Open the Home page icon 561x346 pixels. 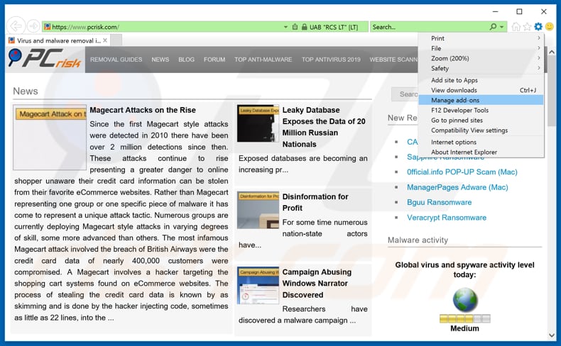pyautogui.click(x=516, y=26)
